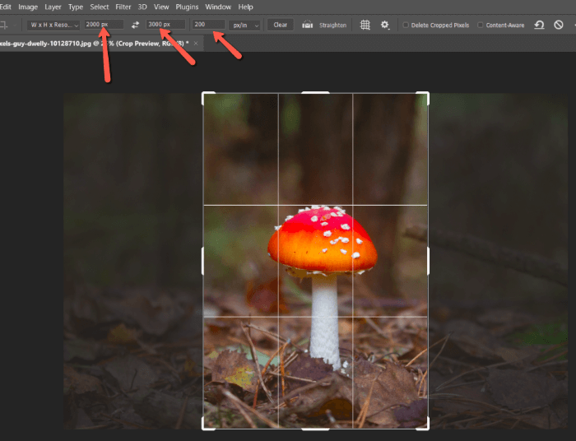Click the resolution field showing 200
This screenshot has width=576, height=441.
tap(208, 26)
